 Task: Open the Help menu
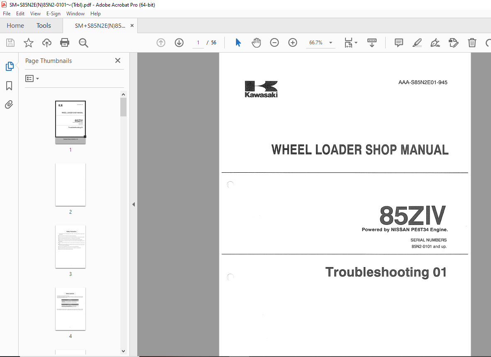coord(95,14)
